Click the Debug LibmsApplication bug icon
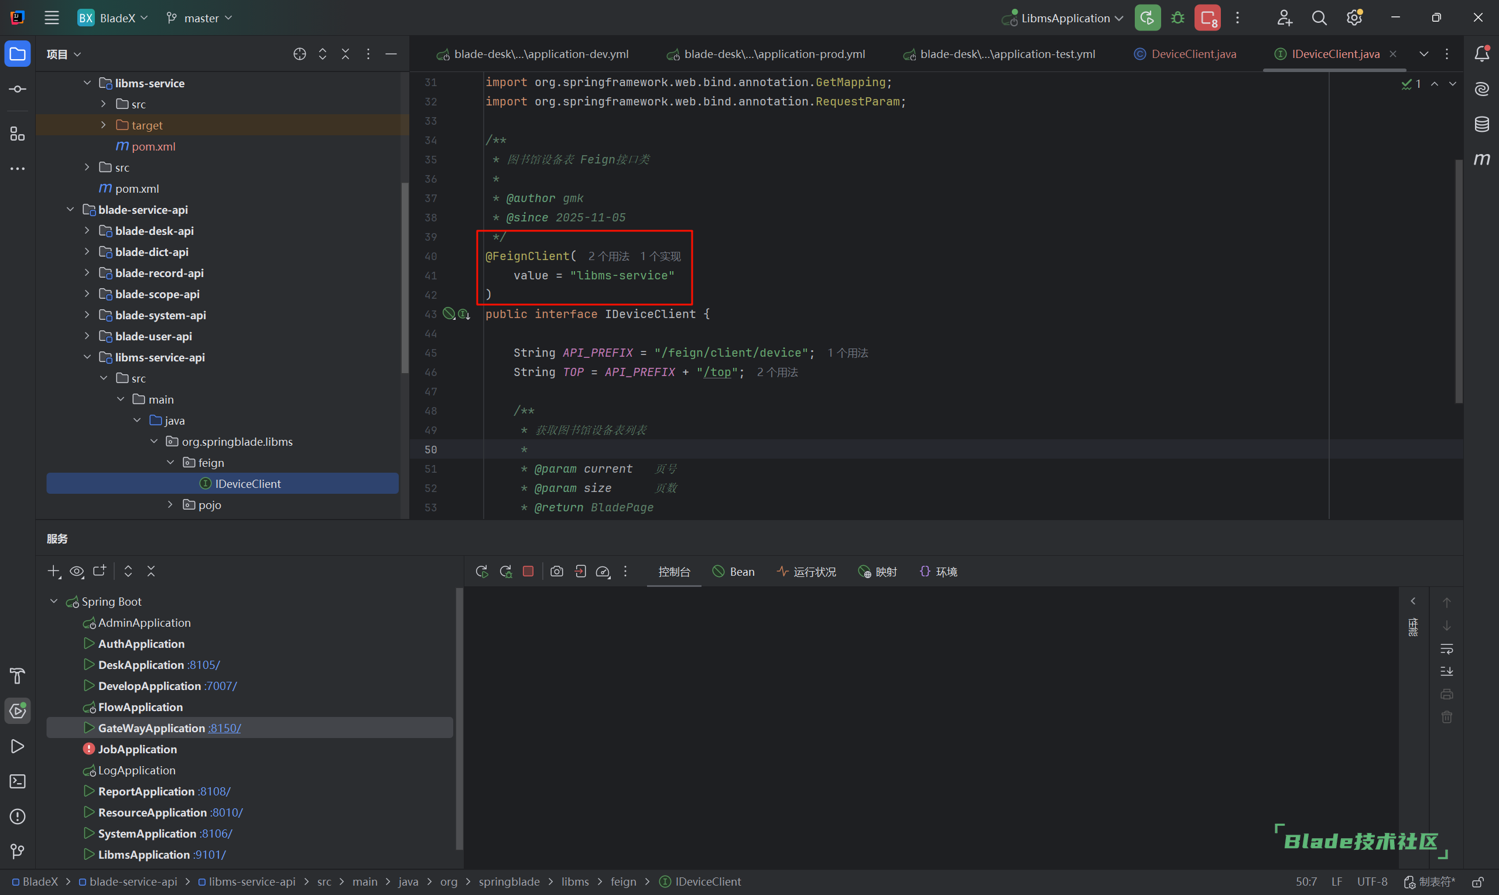The width and height of the screenshot is (1499, 895). (x=1177, y=18)
